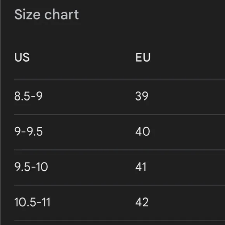The height and width of the screenshot is (225, 225).
Task: Click the digit 8.5 in first row
Action: click(22, 96)
